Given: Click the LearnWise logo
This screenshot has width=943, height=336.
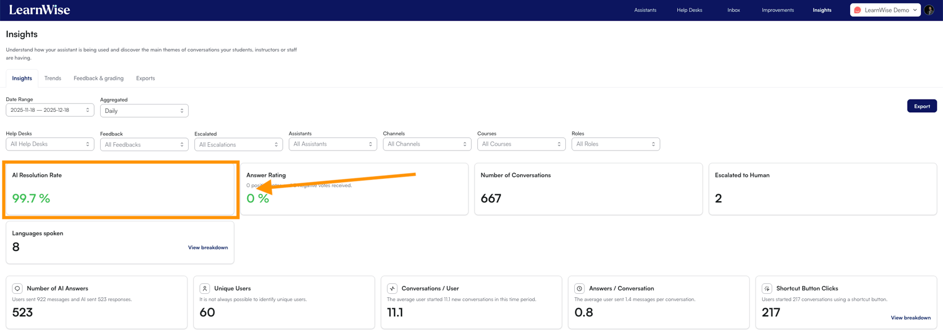Looking at the screenshot, I should 39,10.
